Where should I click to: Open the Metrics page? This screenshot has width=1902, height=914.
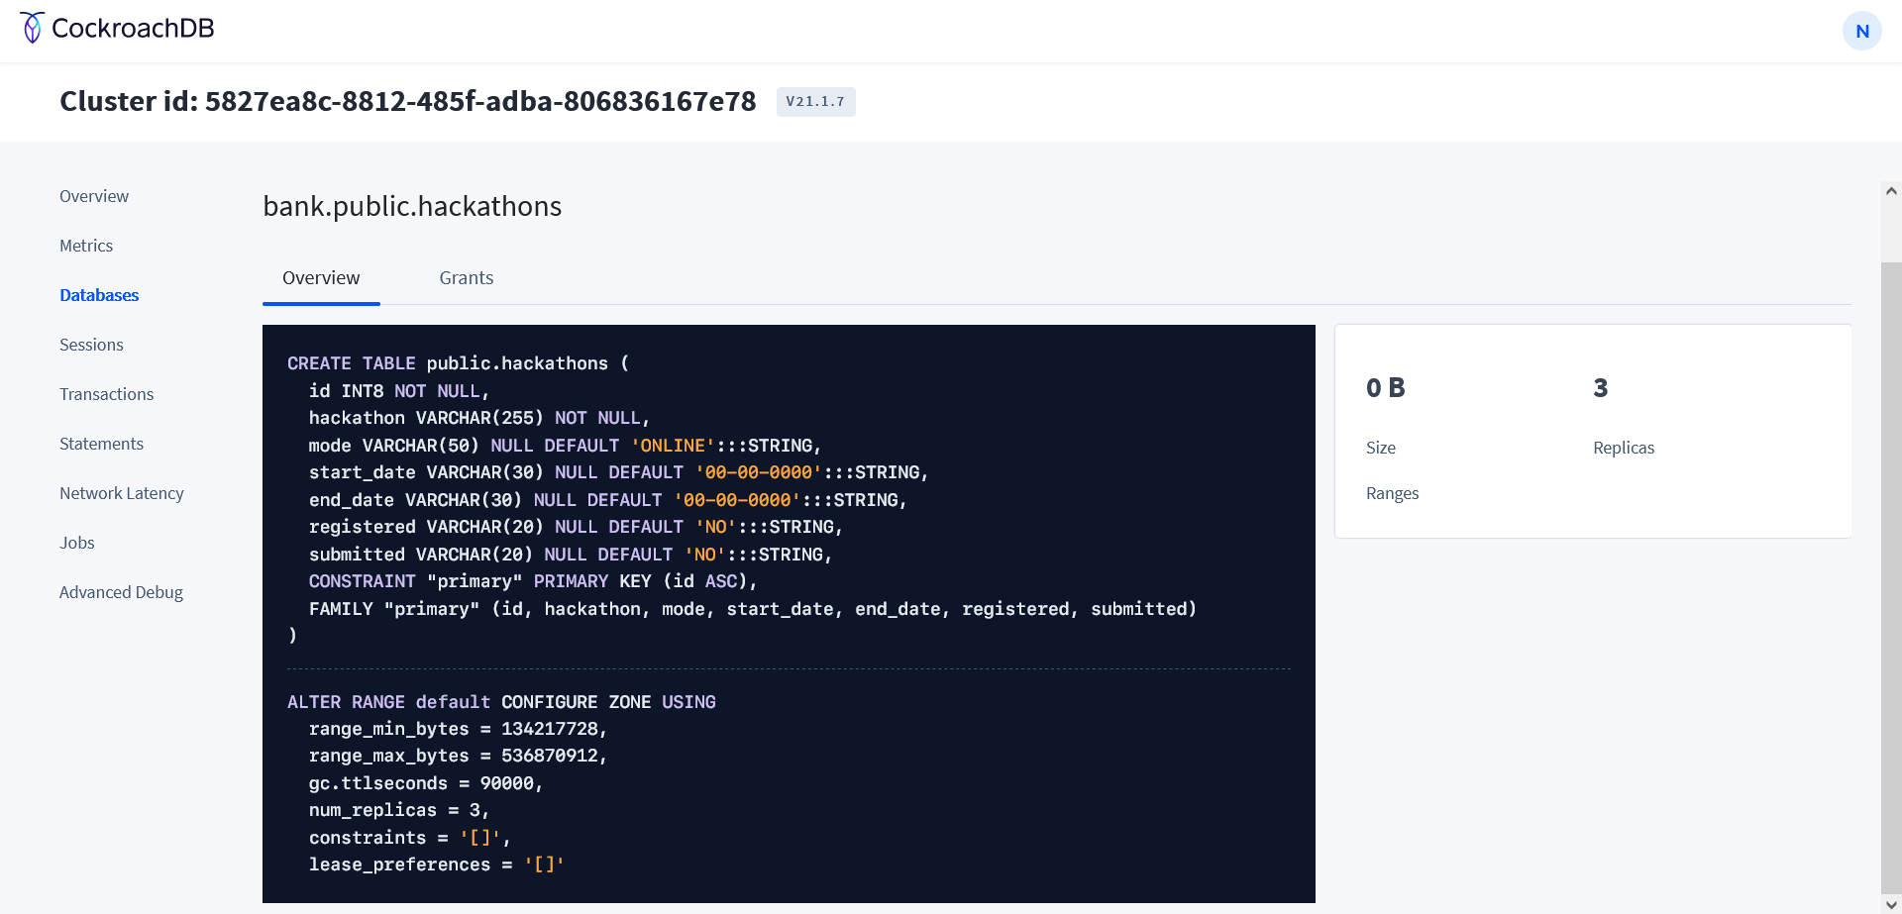[x=86, y=246]
